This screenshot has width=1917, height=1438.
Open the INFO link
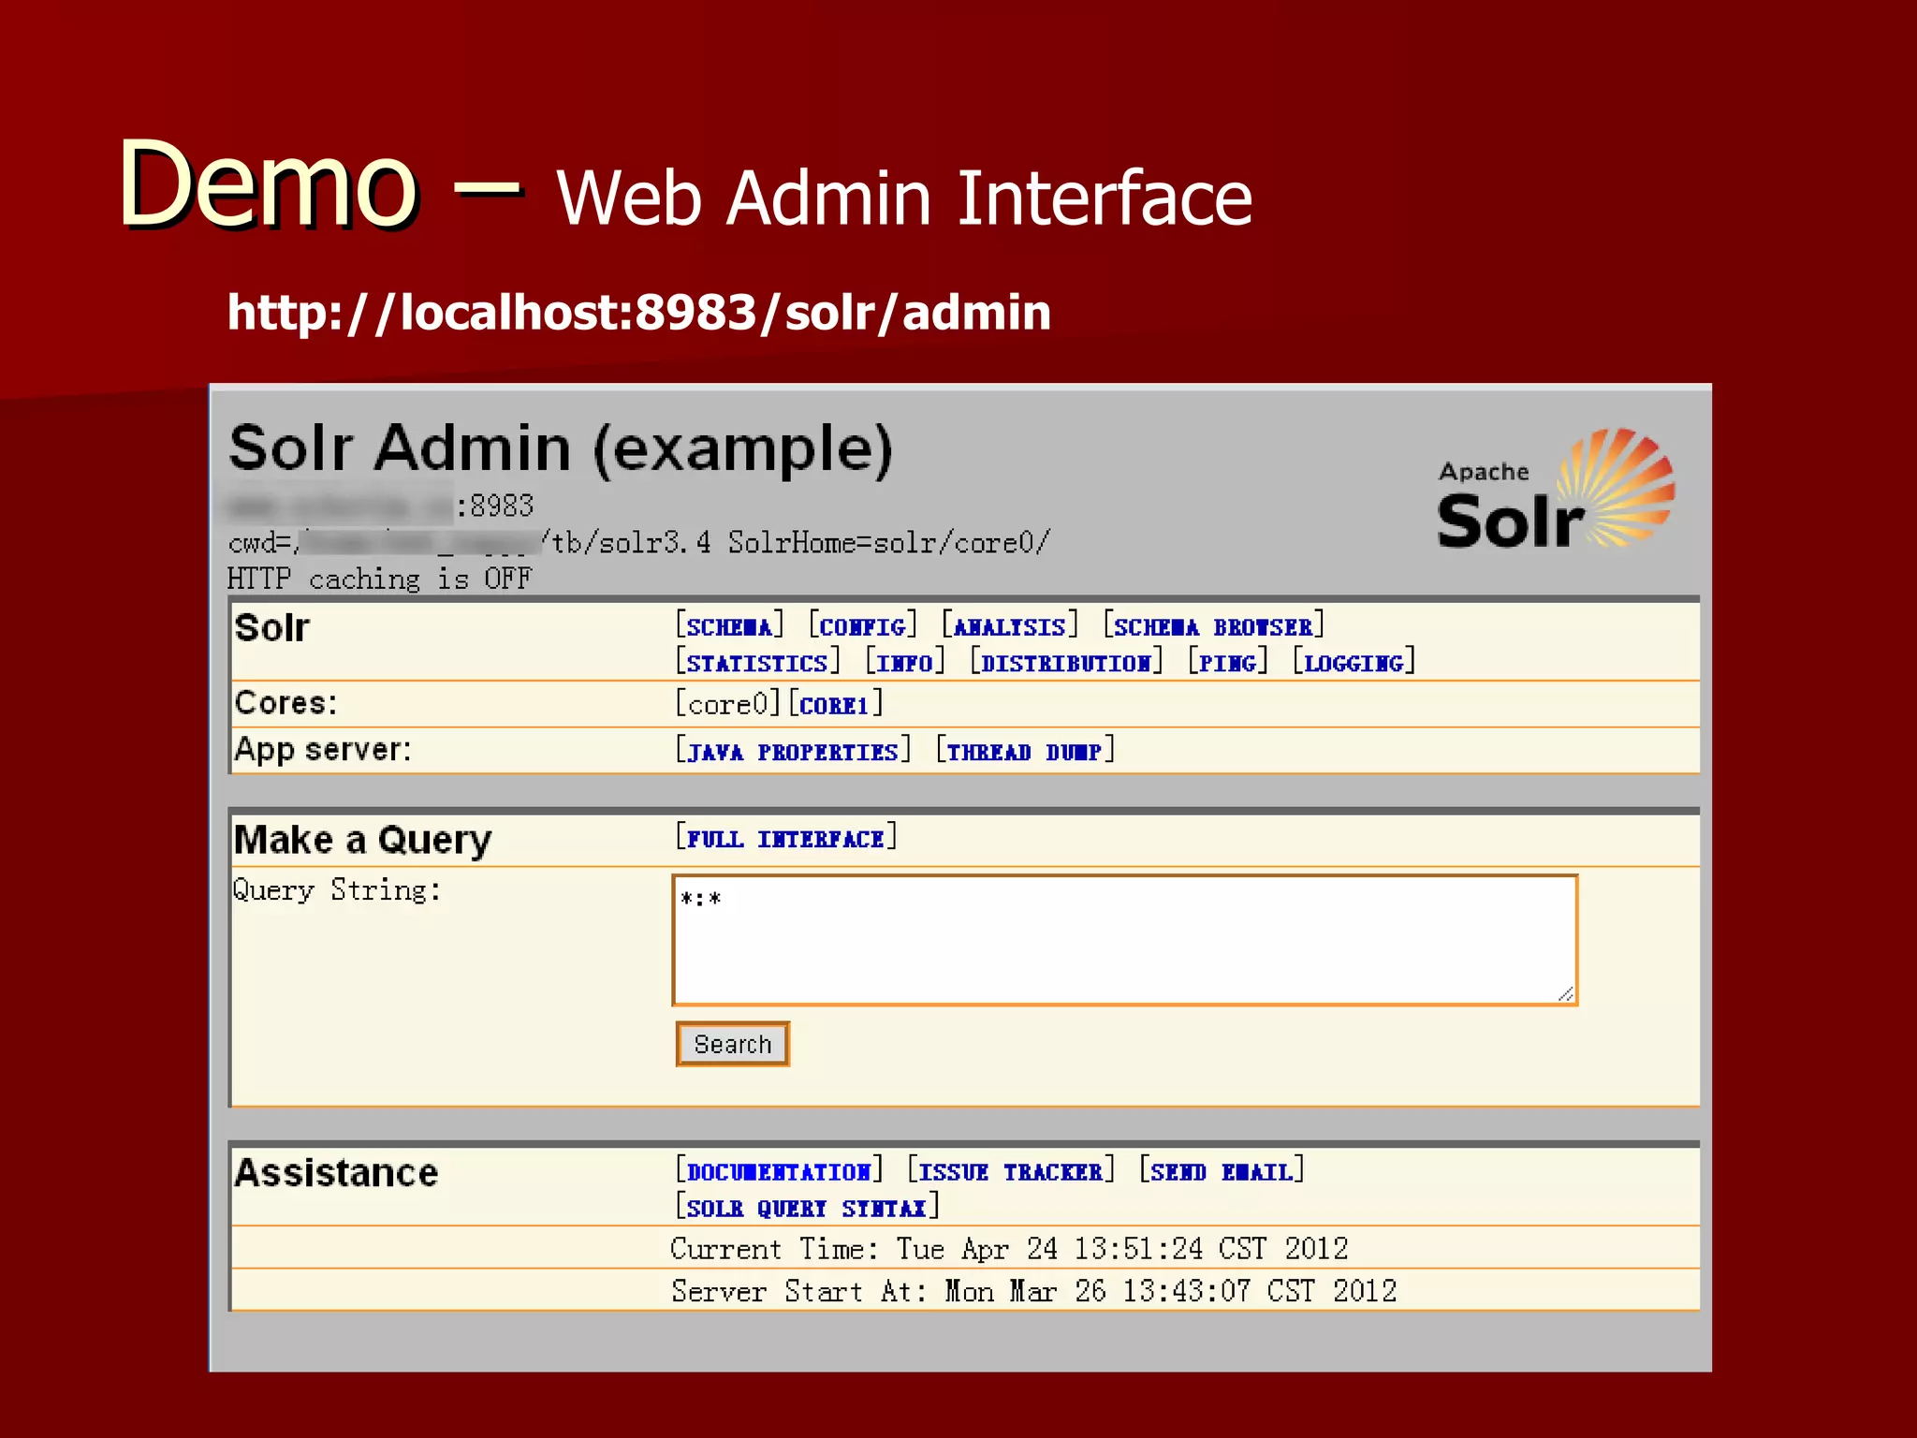tap(905, 663)
